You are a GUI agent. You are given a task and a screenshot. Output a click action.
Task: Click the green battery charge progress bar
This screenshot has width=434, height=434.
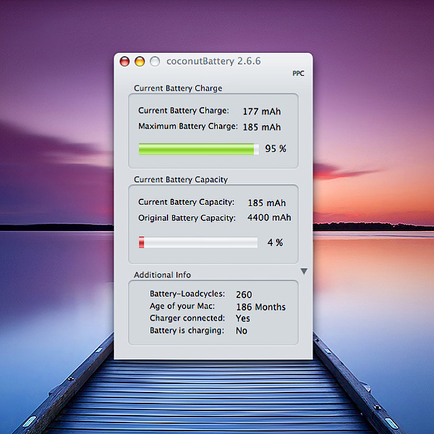[x=199, y=149]
